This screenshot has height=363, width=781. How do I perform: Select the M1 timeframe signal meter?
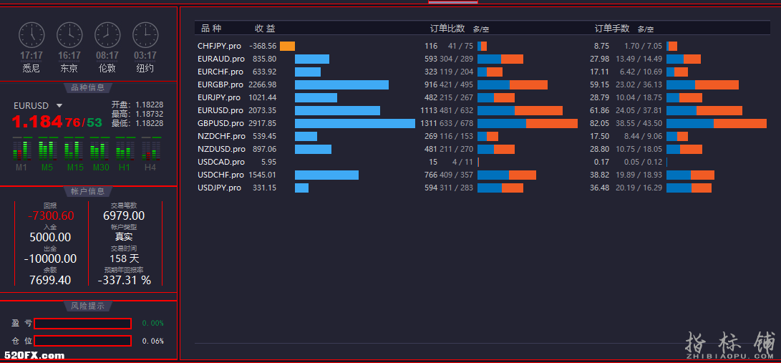[21, 148]
